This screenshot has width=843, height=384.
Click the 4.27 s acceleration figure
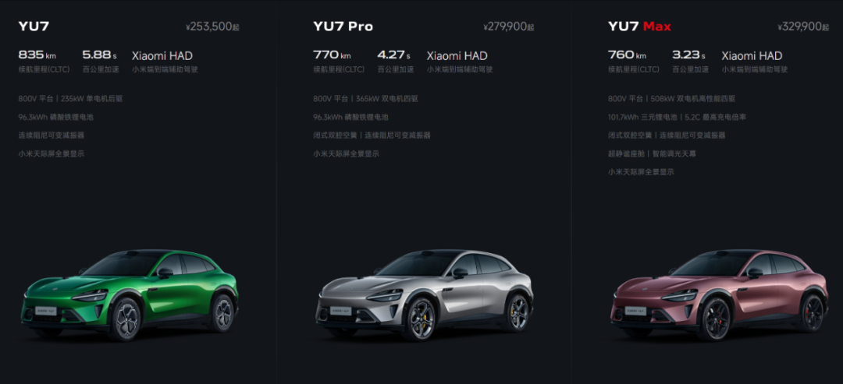coord(394,55)
